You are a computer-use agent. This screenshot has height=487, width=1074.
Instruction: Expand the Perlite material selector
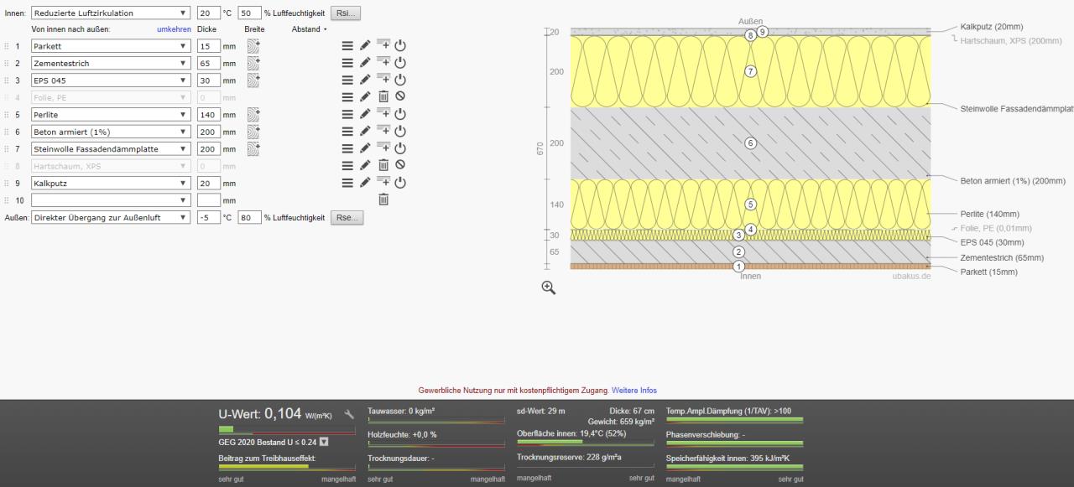(x=110, y=115)
